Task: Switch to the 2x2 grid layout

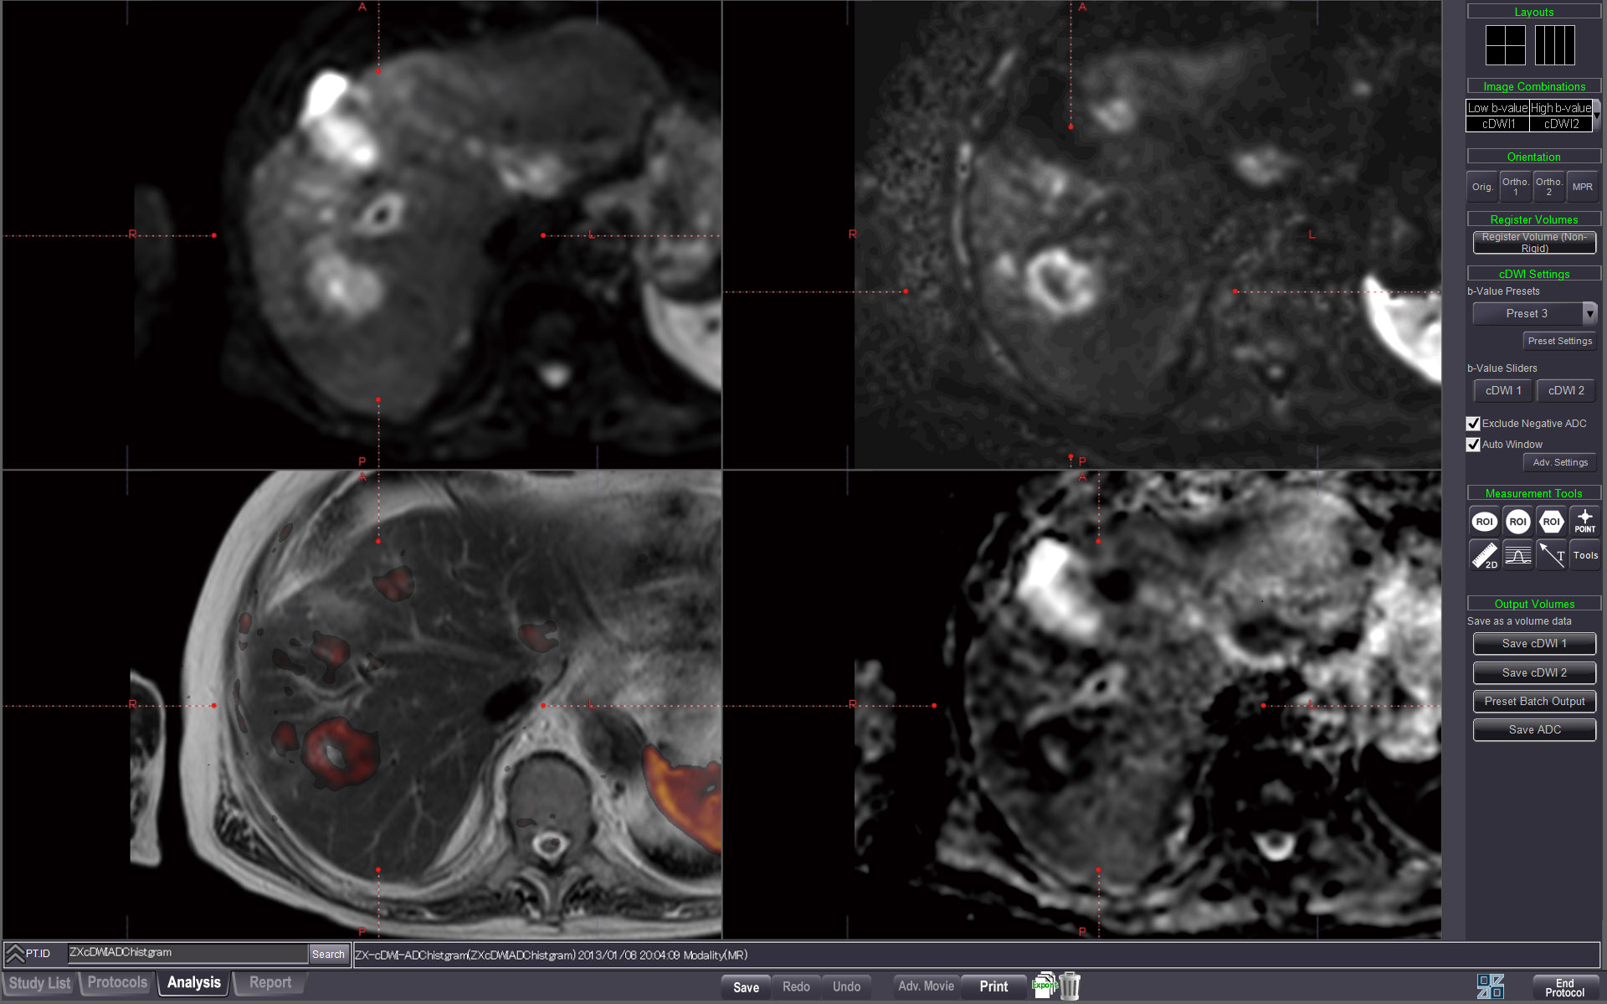Action: (1505, 45)
